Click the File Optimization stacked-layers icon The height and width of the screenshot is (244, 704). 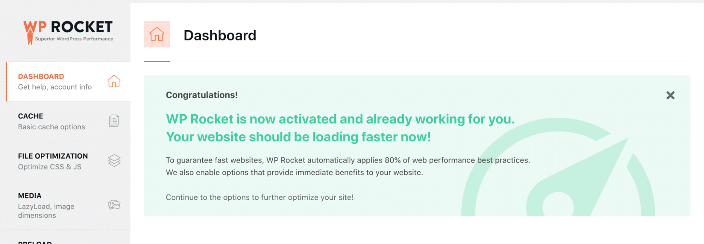click(x=114, y=161)
